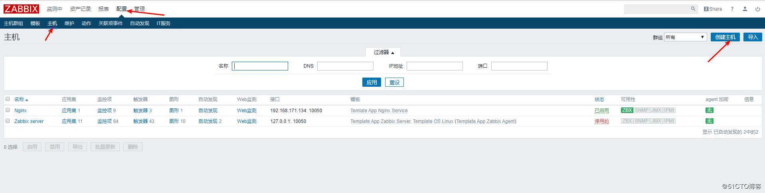Open the 群组 group dropdown
Viewport: 765px width, 193px height.
[x=685, y=37]
